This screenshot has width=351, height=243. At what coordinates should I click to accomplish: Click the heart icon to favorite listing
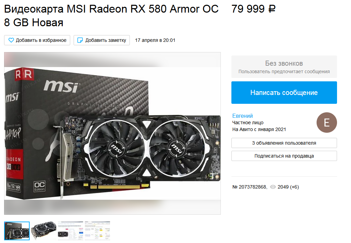11,40
